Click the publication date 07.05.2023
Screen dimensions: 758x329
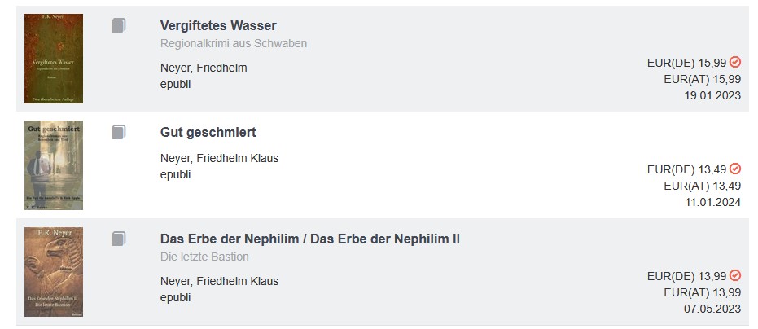[712, 309]
